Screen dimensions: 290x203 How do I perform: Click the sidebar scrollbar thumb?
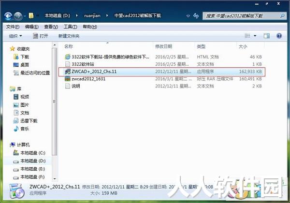[x=54, y=101]
